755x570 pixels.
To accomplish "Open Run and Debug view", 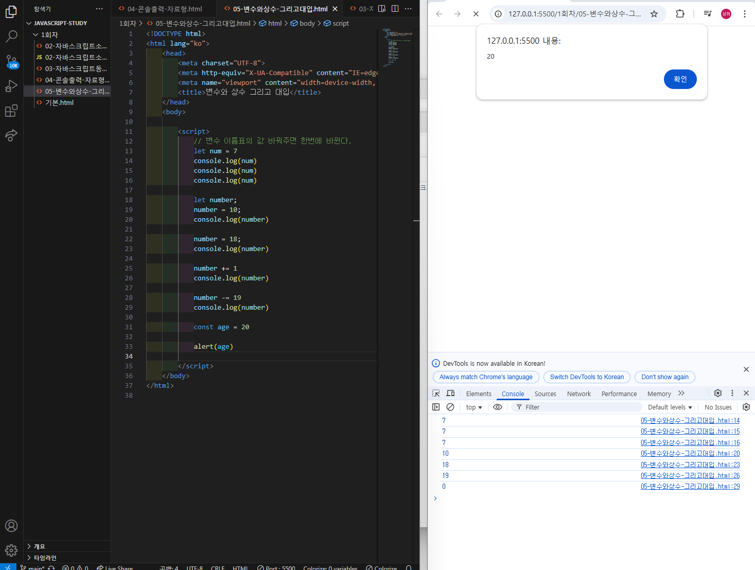I will [x=11, y=86].
